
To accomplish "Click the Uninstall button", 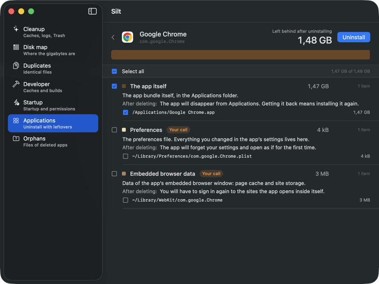I will (354, 37).
